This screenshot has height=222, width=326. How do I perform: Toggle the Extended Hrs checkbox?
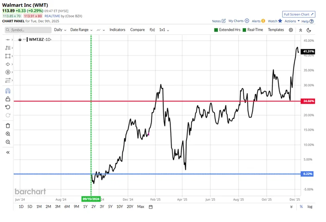click(216, 30)
